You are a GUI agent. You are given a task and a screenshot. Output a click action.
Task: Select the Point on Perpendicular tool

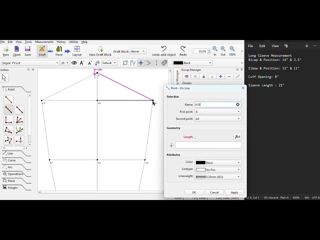(8, 120)
